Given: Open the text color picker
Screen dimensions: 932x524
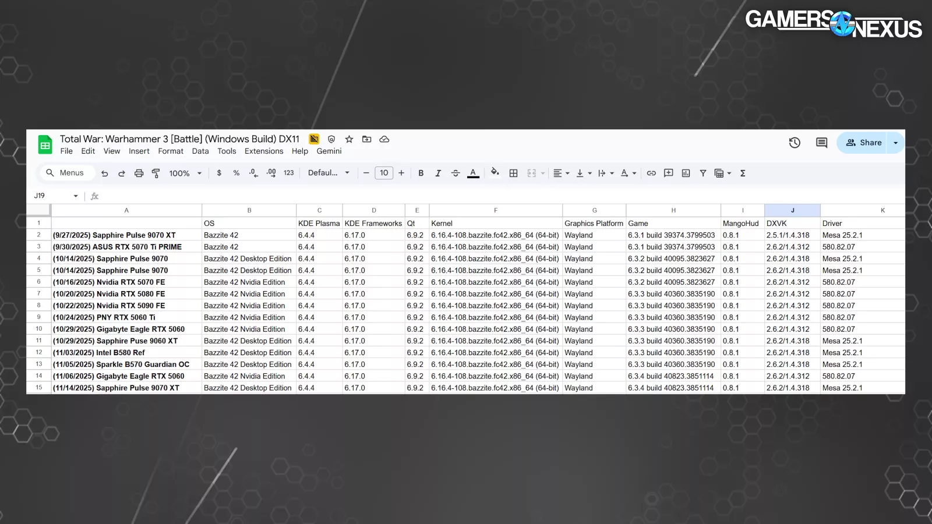Looking at the screenshot, I should [x=473, y=173].
